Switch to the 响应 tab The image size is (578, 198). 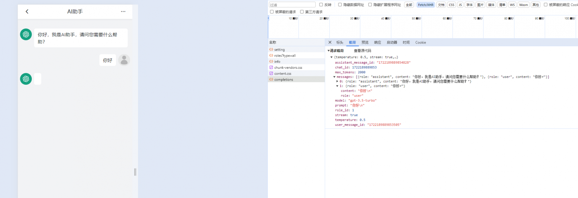(x=378, y=43)
